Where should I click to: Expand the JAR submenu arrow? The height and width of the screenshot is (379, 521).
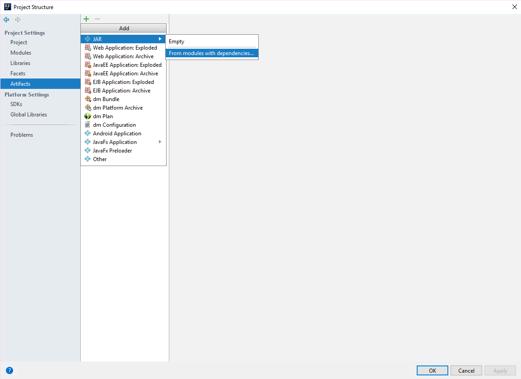click(160, 39)
